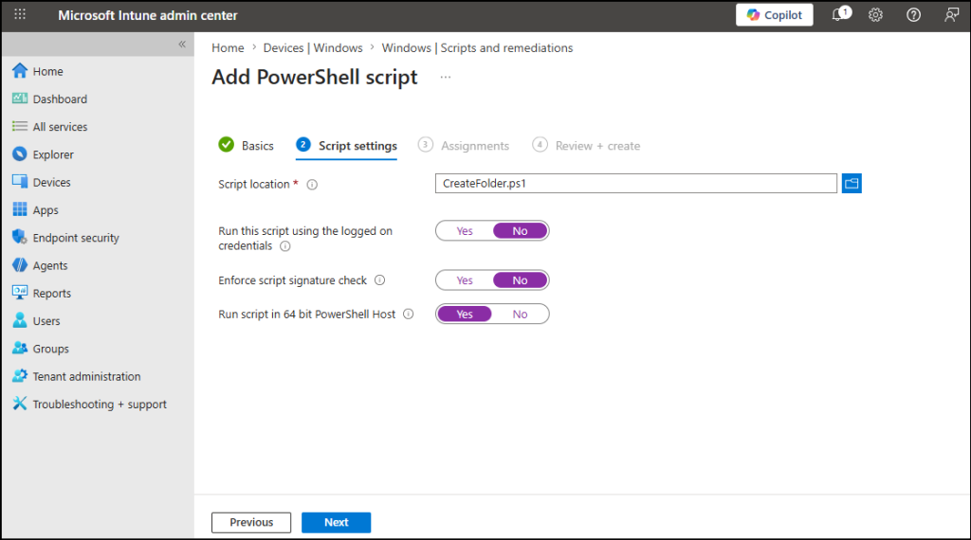
Task: Go to the Assignments step
Action: coord(463,145)
